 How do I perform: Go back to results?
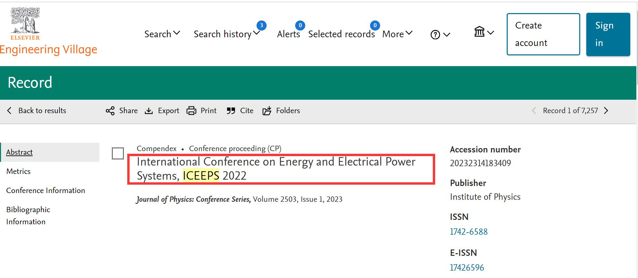37,110
